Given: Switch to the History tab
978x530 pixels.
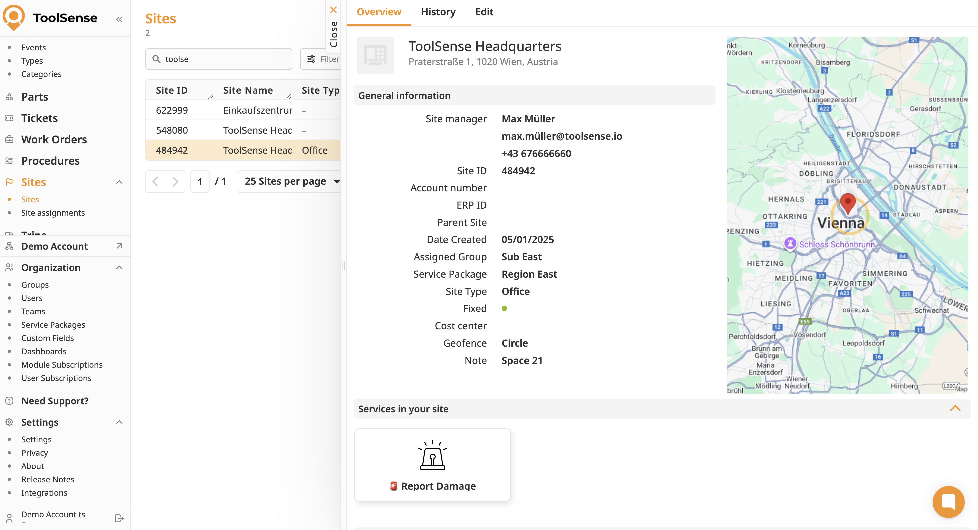Looking at the screenshot, I should [x=438, y=12].
